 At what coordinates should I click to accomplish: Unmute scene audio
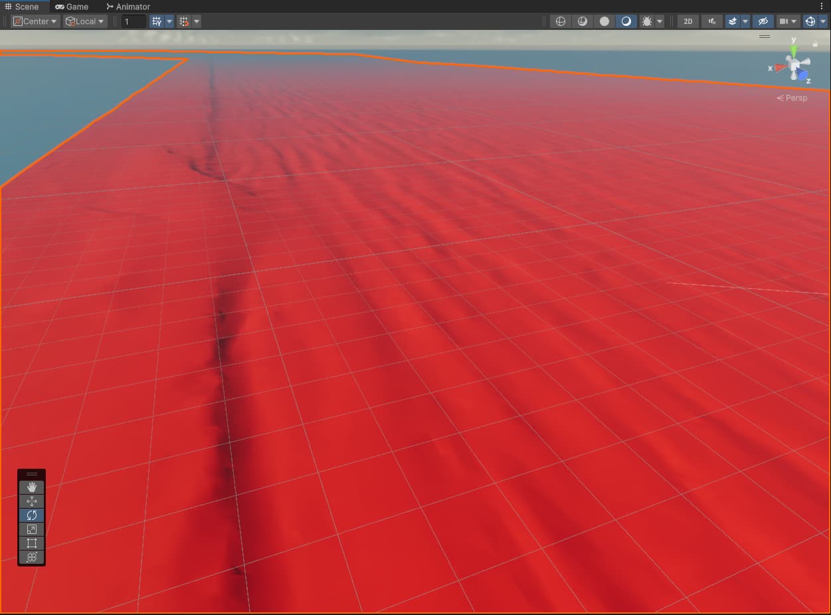click(711, 21)
